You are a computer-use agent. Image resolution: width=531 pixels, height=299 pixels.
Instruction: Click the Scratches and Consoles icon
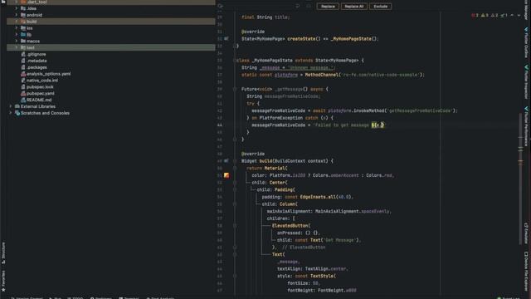[x=17, y=113]
